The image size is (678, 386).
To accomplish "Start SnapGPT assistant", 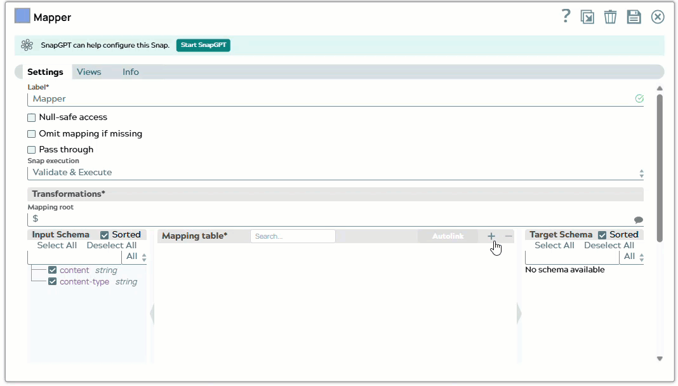I will (203, 45).
